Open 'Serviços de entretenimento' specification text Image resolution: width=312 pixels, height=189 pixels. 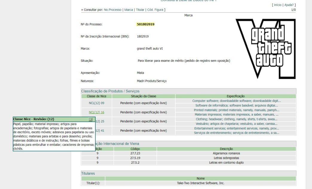(236, 133)
